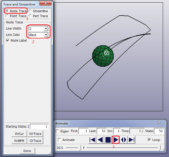This screenshot has height=157, width=169.
Task: Click the frame position slider track
Action: click(122, 148)
